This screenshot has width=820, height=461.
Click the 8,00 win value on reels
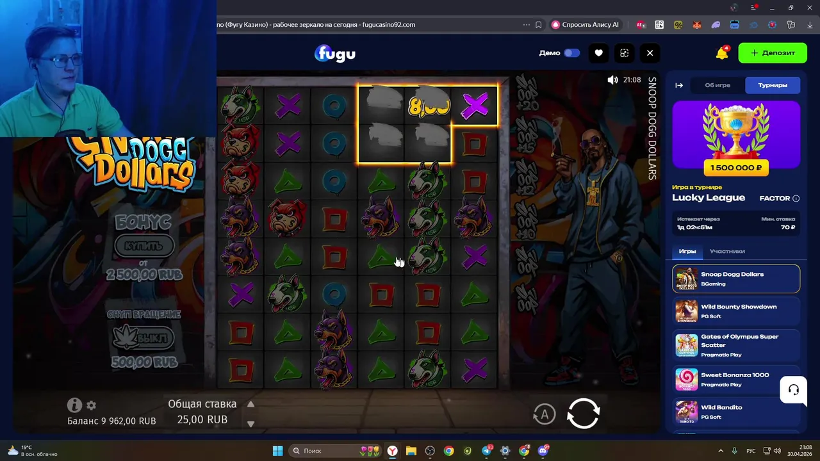(x=428, y=106)
